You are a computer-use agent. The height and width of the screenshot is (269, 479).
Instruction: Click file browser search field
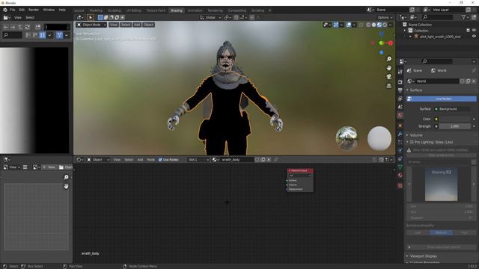pyautogui.click(x=12, y=35)
